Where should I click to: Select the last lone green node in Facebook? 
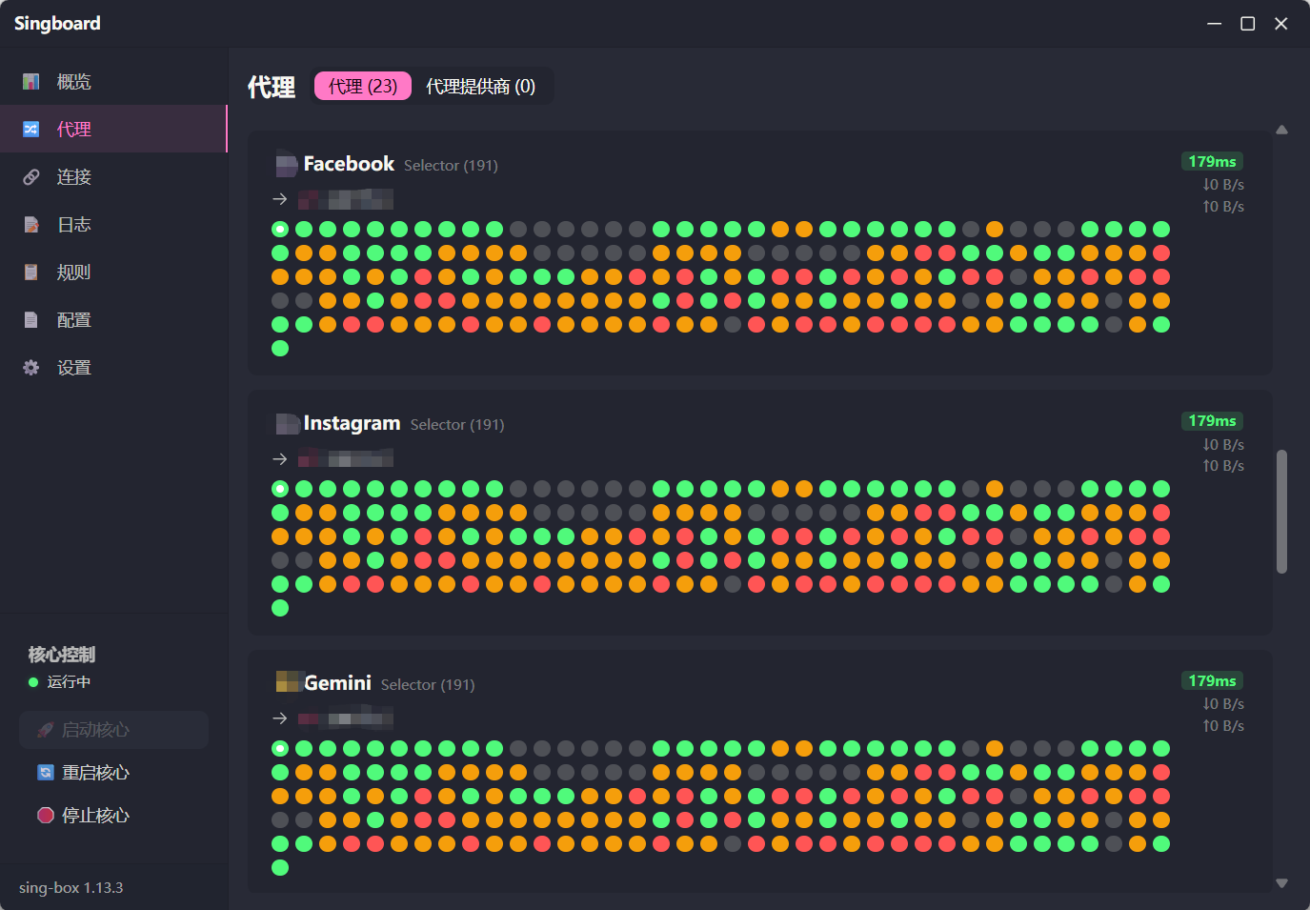[x=280, y=348]
